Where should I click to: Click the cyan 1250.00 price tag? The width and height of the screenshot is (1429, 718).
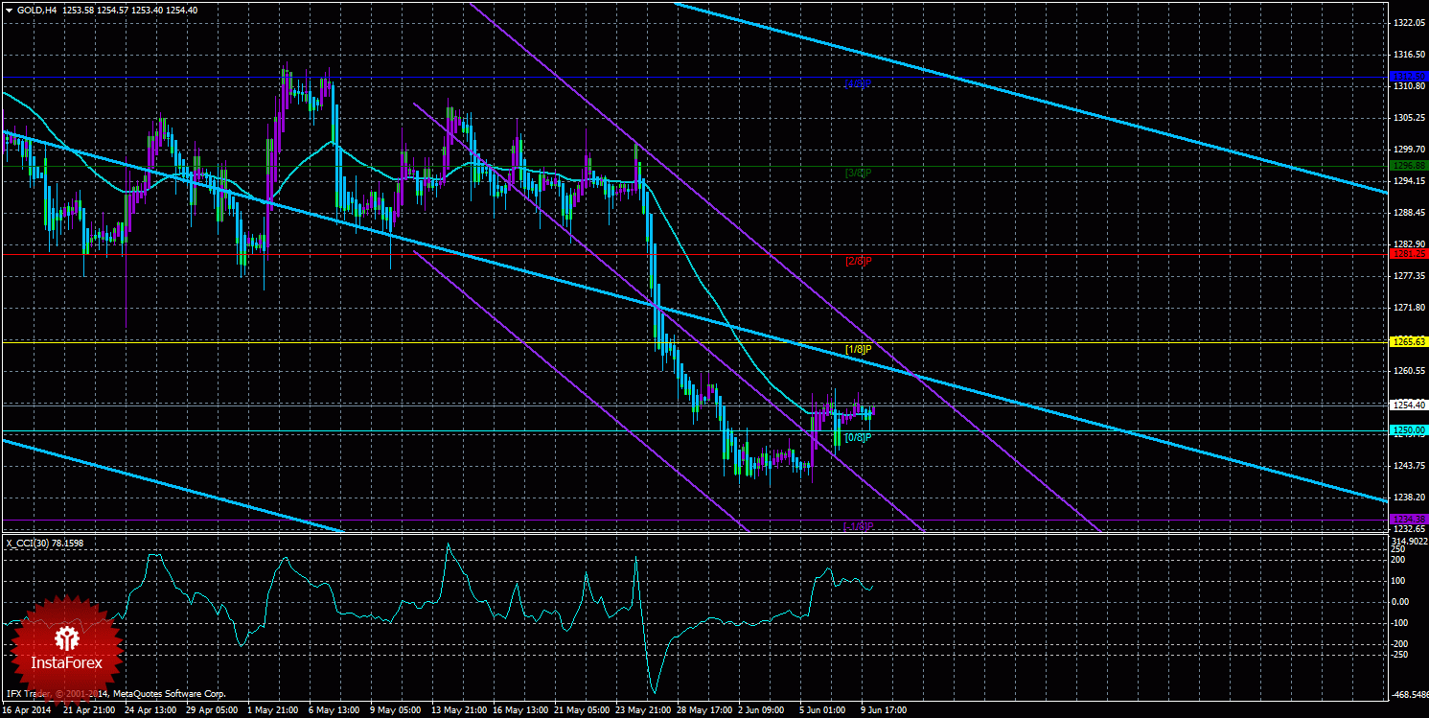[x=1409, y=429]
